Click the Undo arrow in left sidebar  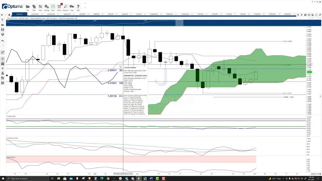coord(3,41)
